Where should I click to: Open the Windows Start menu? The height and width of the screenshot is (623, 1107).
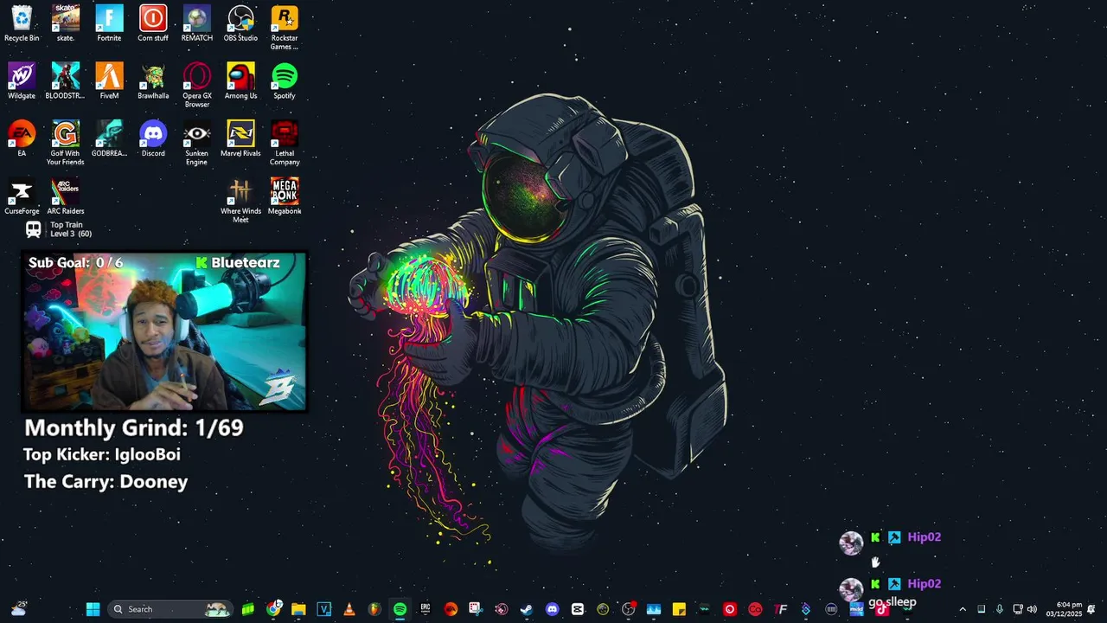tap(93, 609)
